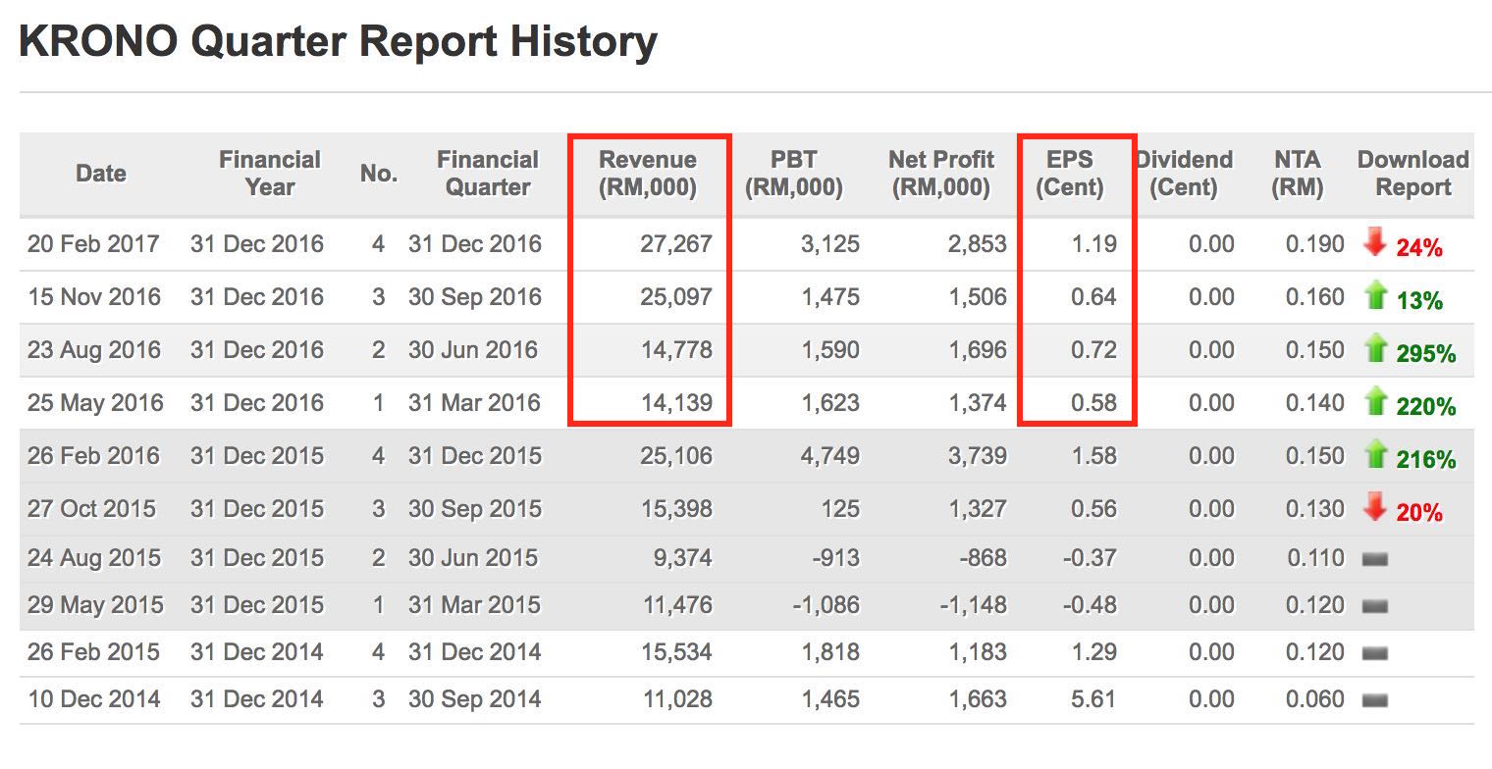Click the EPS (Cent) column header
The image size is (1492, 769).
click(1070, 174)
